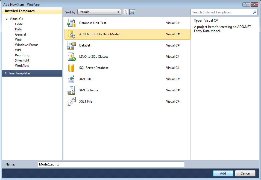This screenshot has width=261, height=180.
Task: Select the Reporting category
Action: click(x=22, y=55)
